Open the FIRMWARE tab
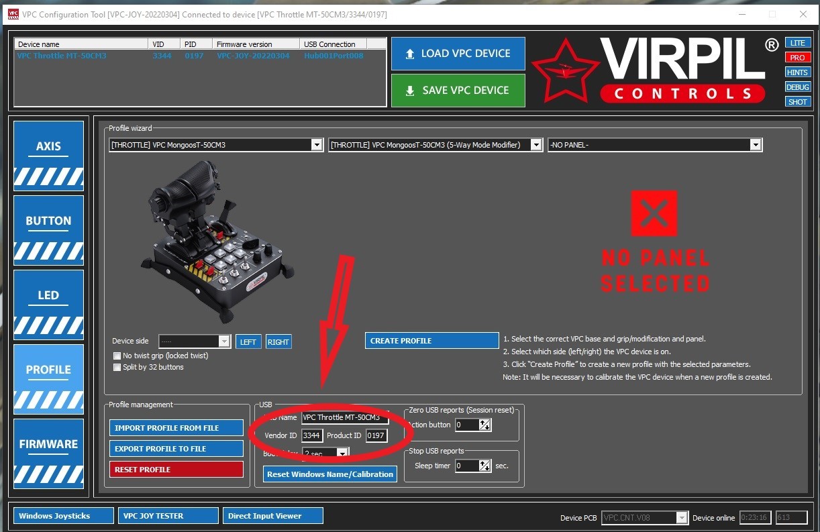The width and height of the screenshot is (820, 532). tap(48, 454)
